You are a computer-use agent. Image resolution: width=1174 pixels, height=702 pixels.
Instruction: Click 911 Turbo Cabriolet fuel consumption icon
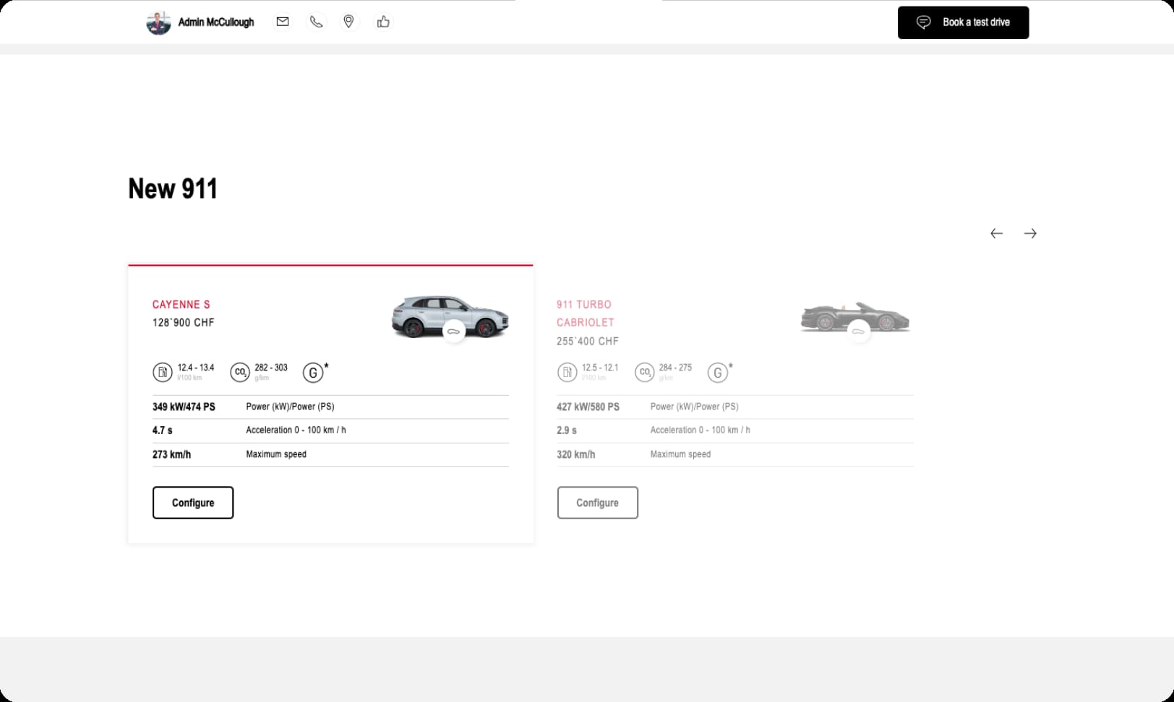(567, 373)
